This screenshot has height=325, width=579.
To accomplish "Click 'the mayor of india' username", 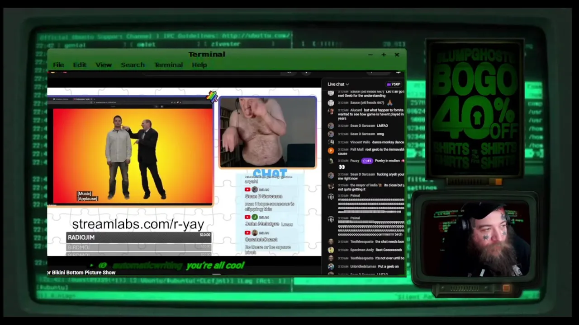I will [363, 185].
